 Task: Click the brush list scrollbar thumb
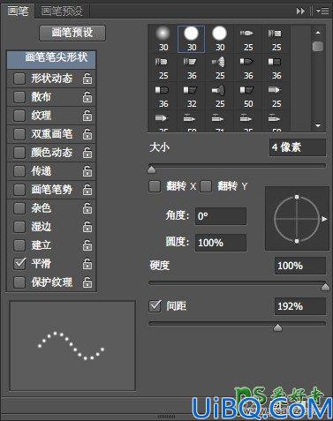318,47
